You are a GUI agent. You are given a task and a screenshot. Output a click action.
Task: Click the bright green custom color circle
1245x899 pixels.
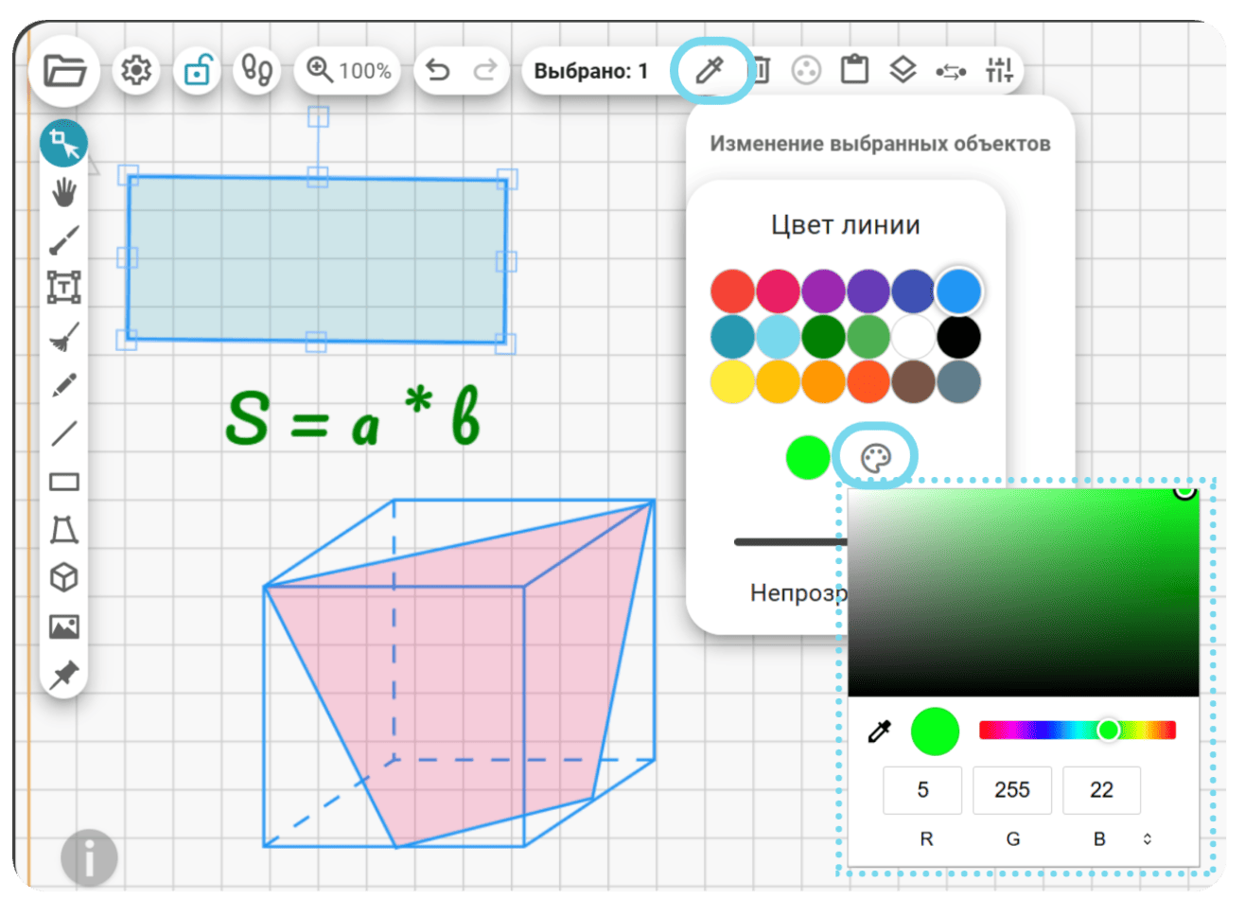click(808, 458)
